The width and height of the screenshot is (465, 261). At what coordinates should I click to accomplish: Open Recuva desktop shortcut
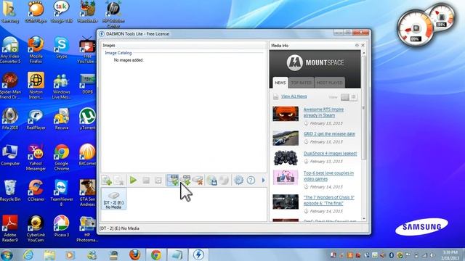click(61, 119)
